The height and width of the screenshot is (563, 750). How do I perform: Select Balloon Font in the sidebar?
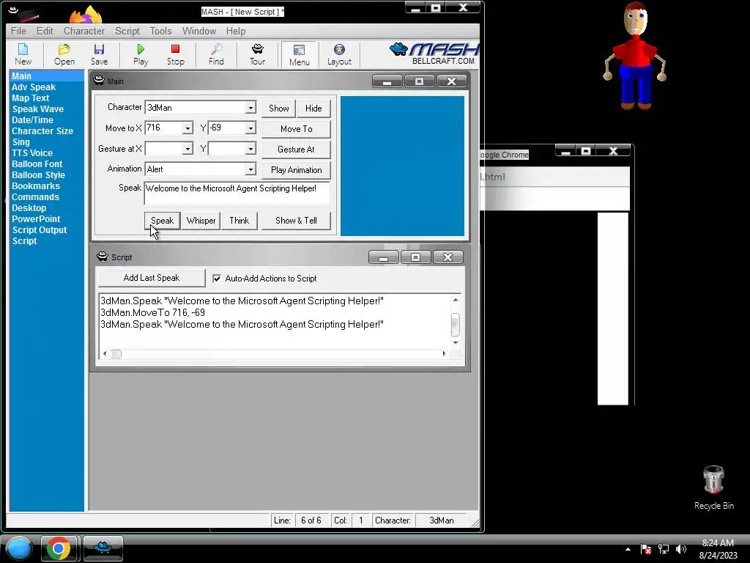click(37, 164)
